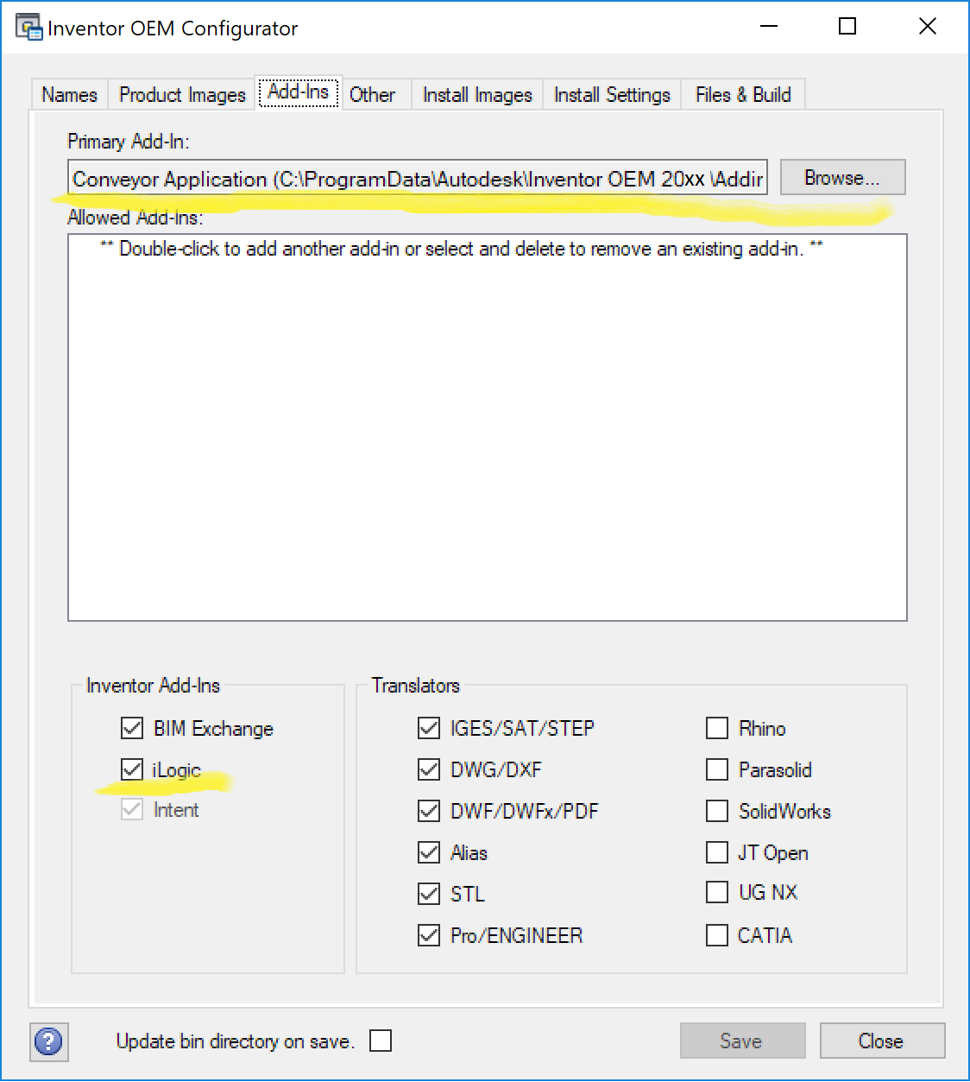Open the Install Images tab
The width and height of the screenshot is (970, 1082).
477,95
